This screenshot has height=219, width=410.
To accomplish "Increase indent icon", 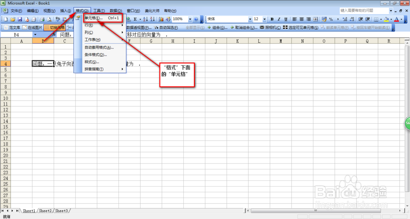I will (368, 19).
